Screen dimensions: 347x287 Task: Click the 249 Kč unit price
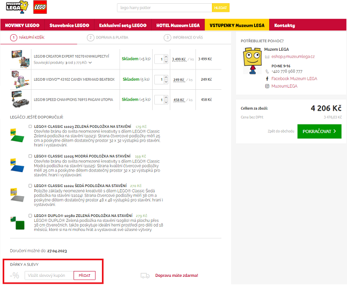pyautogui.click(x=179, y=80)
